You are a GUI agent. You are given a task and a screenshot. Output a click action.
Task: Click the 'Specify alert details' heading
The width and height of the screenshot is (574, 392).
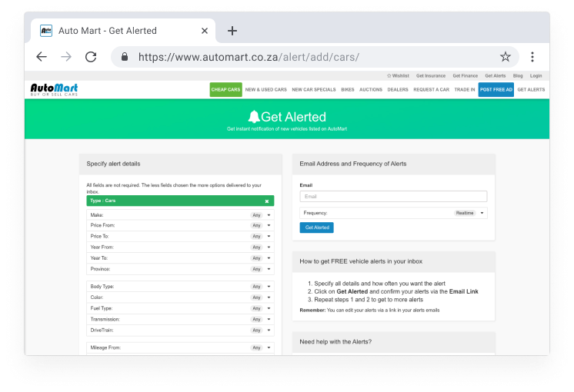point(113,164)
